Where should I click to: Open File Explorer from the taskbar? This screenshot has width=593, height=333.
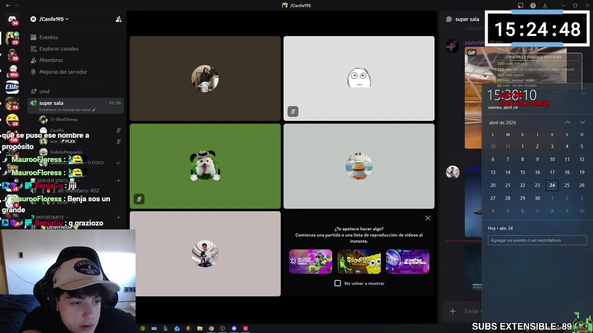[x=200, y=328]
